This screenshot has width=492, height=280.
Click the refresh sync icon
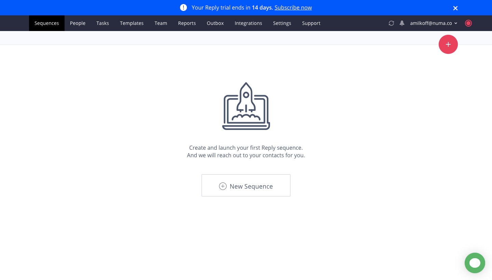(391, 23)
